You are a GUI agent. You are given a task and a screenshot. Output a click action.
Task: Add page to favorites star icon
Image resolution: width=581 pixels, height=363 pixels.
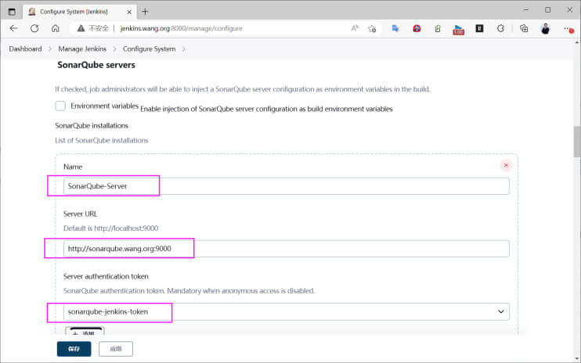tap(372, 28)
